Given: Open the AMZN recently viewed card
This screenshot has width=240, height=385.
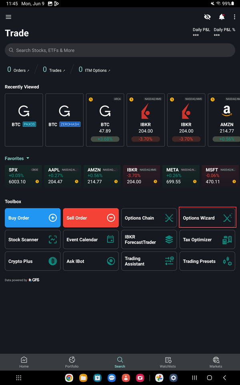Looking at the screenshot, I should pyautogui.click(x=224, y=120).
